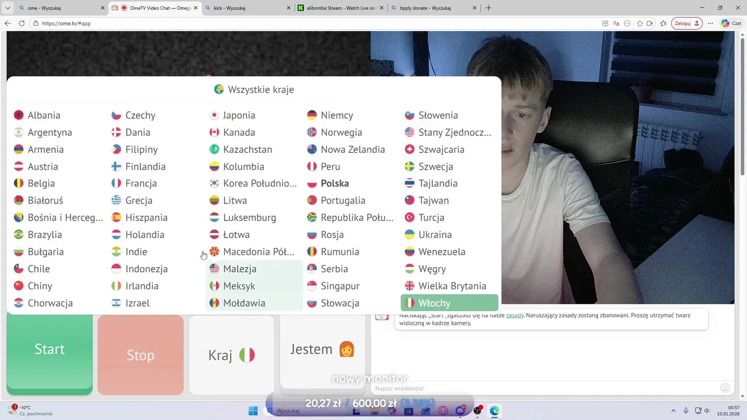Click the microphone icon in system tray
Image resolution: width=747 pixels, height=420 pixels.
pyautogui.click(x=686, y=411)
